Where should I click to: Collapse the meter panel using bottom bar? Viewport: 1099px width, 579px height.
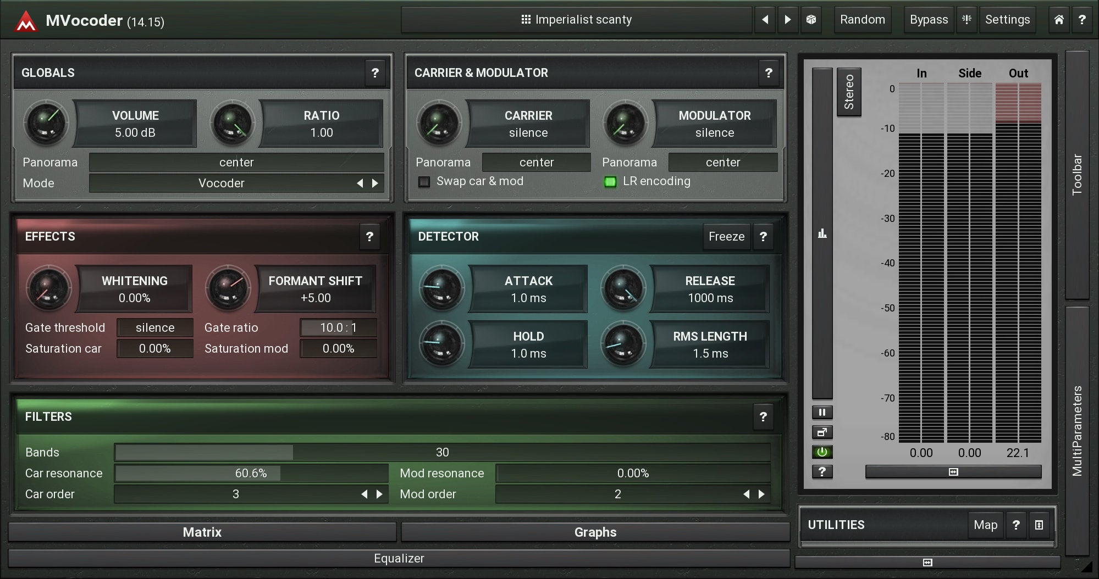click(x=953, y=472)
